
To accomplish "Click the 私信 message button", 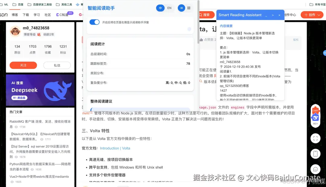I will coord(57,65).
